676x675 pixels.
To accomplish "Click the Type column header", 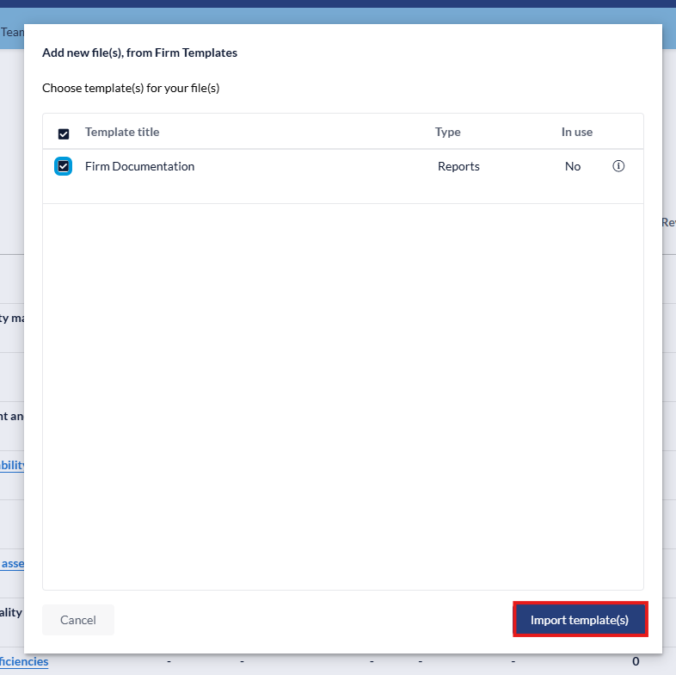I will tap(447, 132).
